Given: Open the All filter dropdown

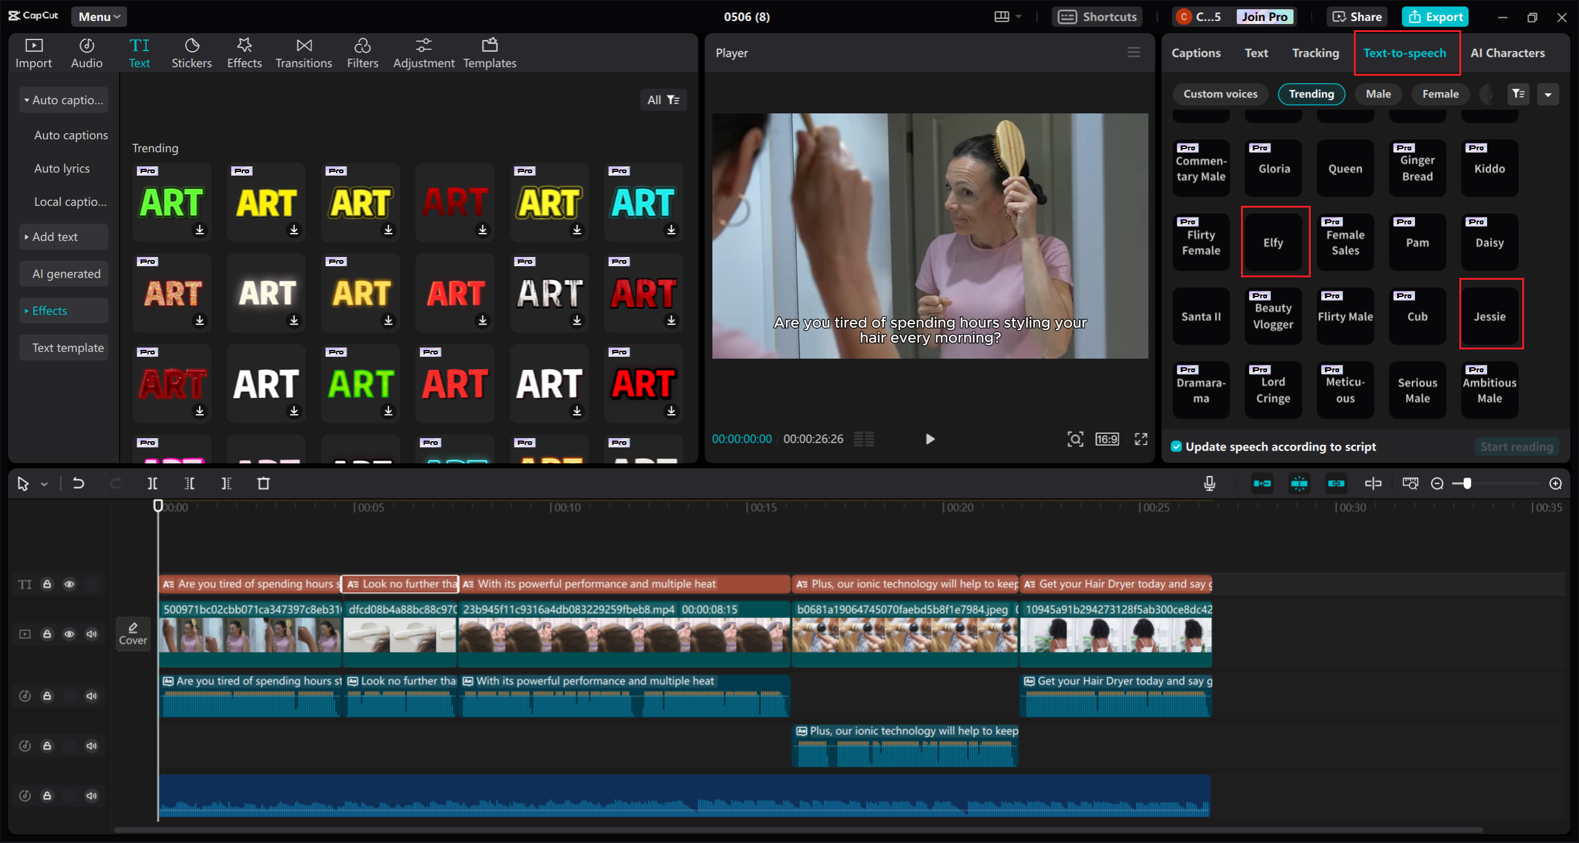Looking at the screenshot, I should tap(663, 100).
